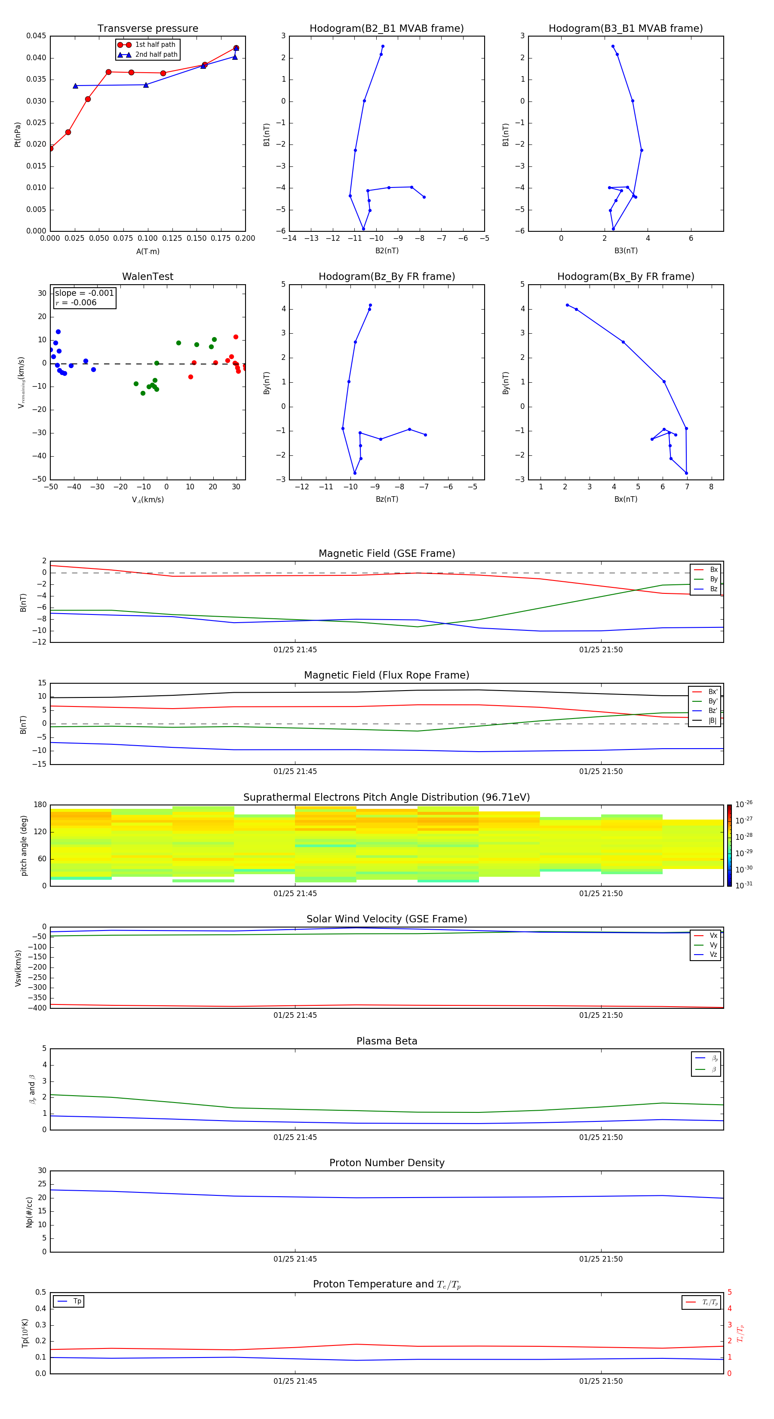Click the Suprathermal Electrons Pitch Angle title

(387, 798)
